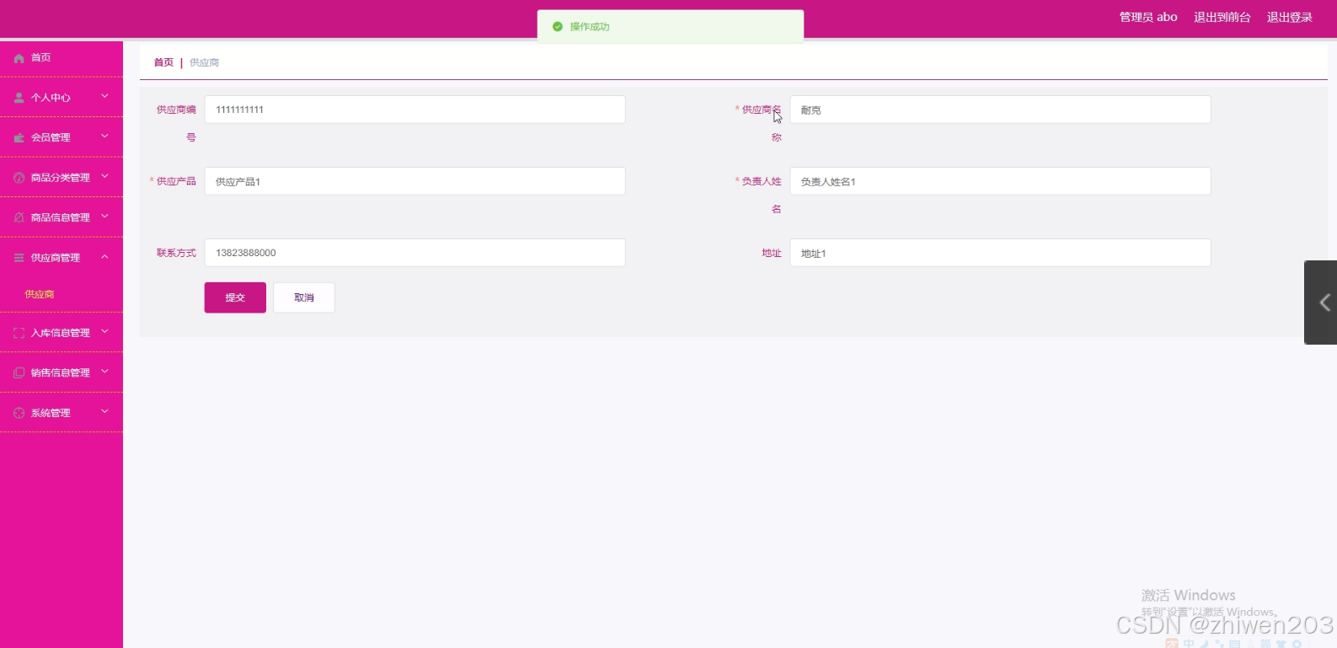Viewport: 1337px width, 648px height.
Task: Click the icon beside 会员管理
Action: coord(19,137)
